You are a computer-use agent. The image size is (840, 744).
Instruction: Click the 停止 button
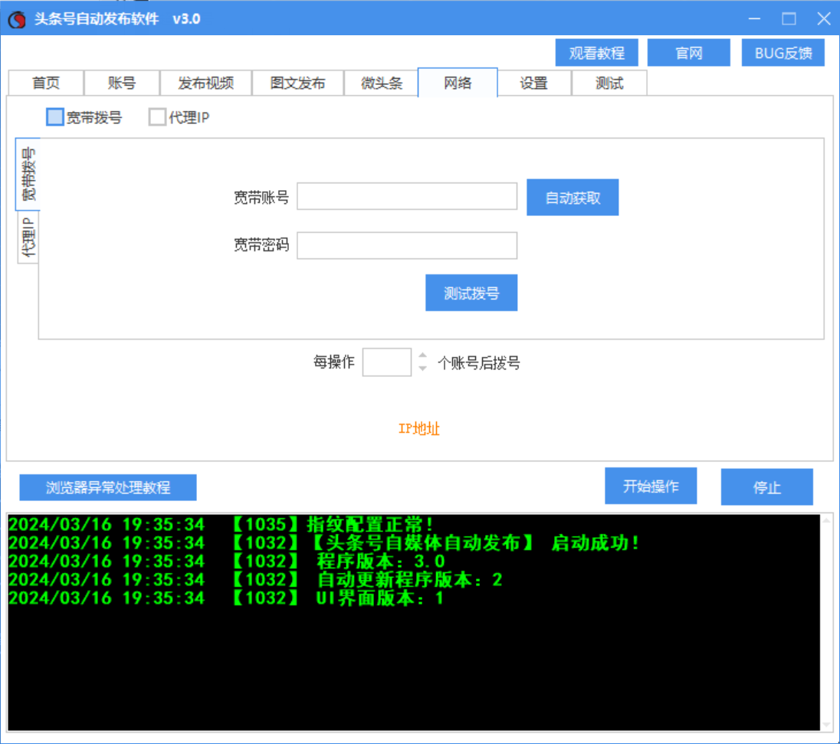pos(766,487)
